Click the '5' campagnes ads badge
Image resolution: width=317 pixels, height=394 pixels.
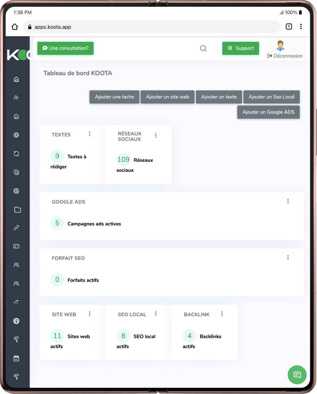(x=57, y=223)
